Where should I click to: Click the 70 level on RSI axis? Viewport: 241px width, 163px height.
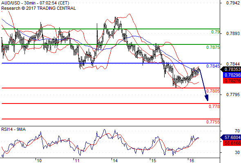237,131
